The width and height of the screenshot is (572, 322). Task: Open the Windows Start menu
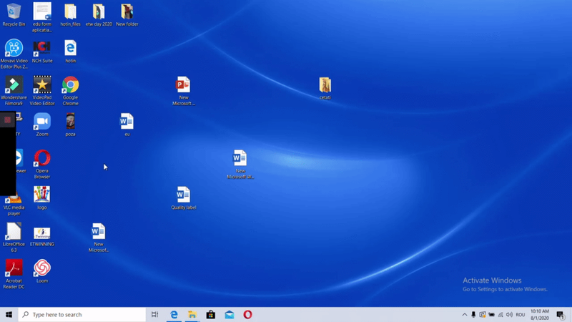click(9, 315)
